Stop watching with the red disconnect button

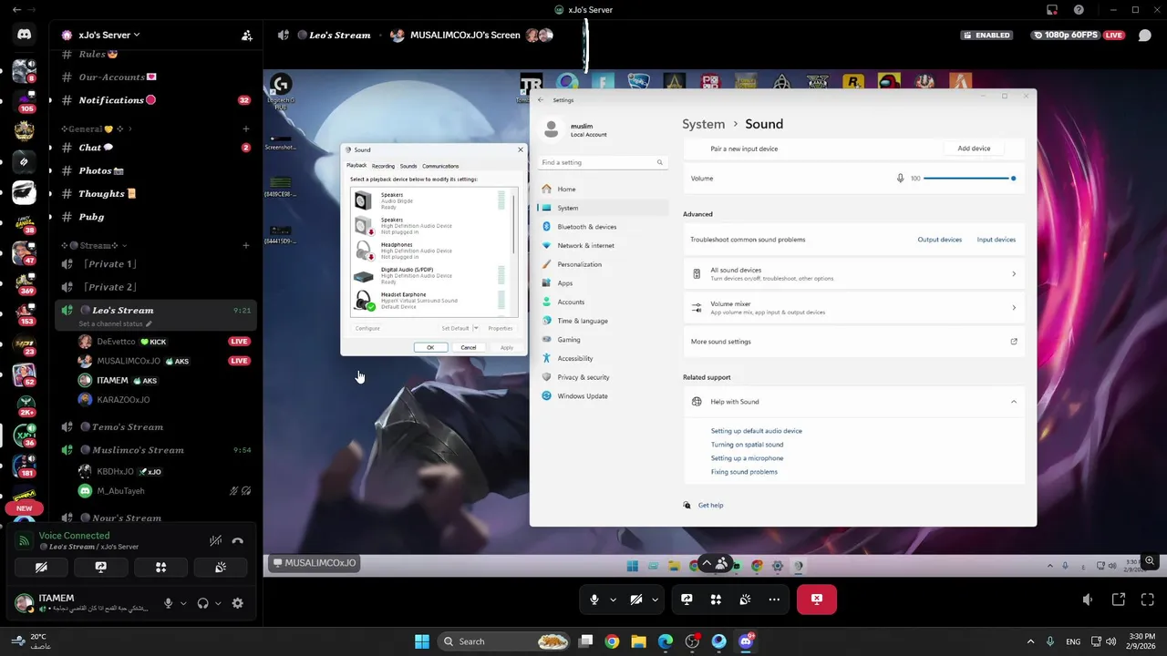click(817, 600)
